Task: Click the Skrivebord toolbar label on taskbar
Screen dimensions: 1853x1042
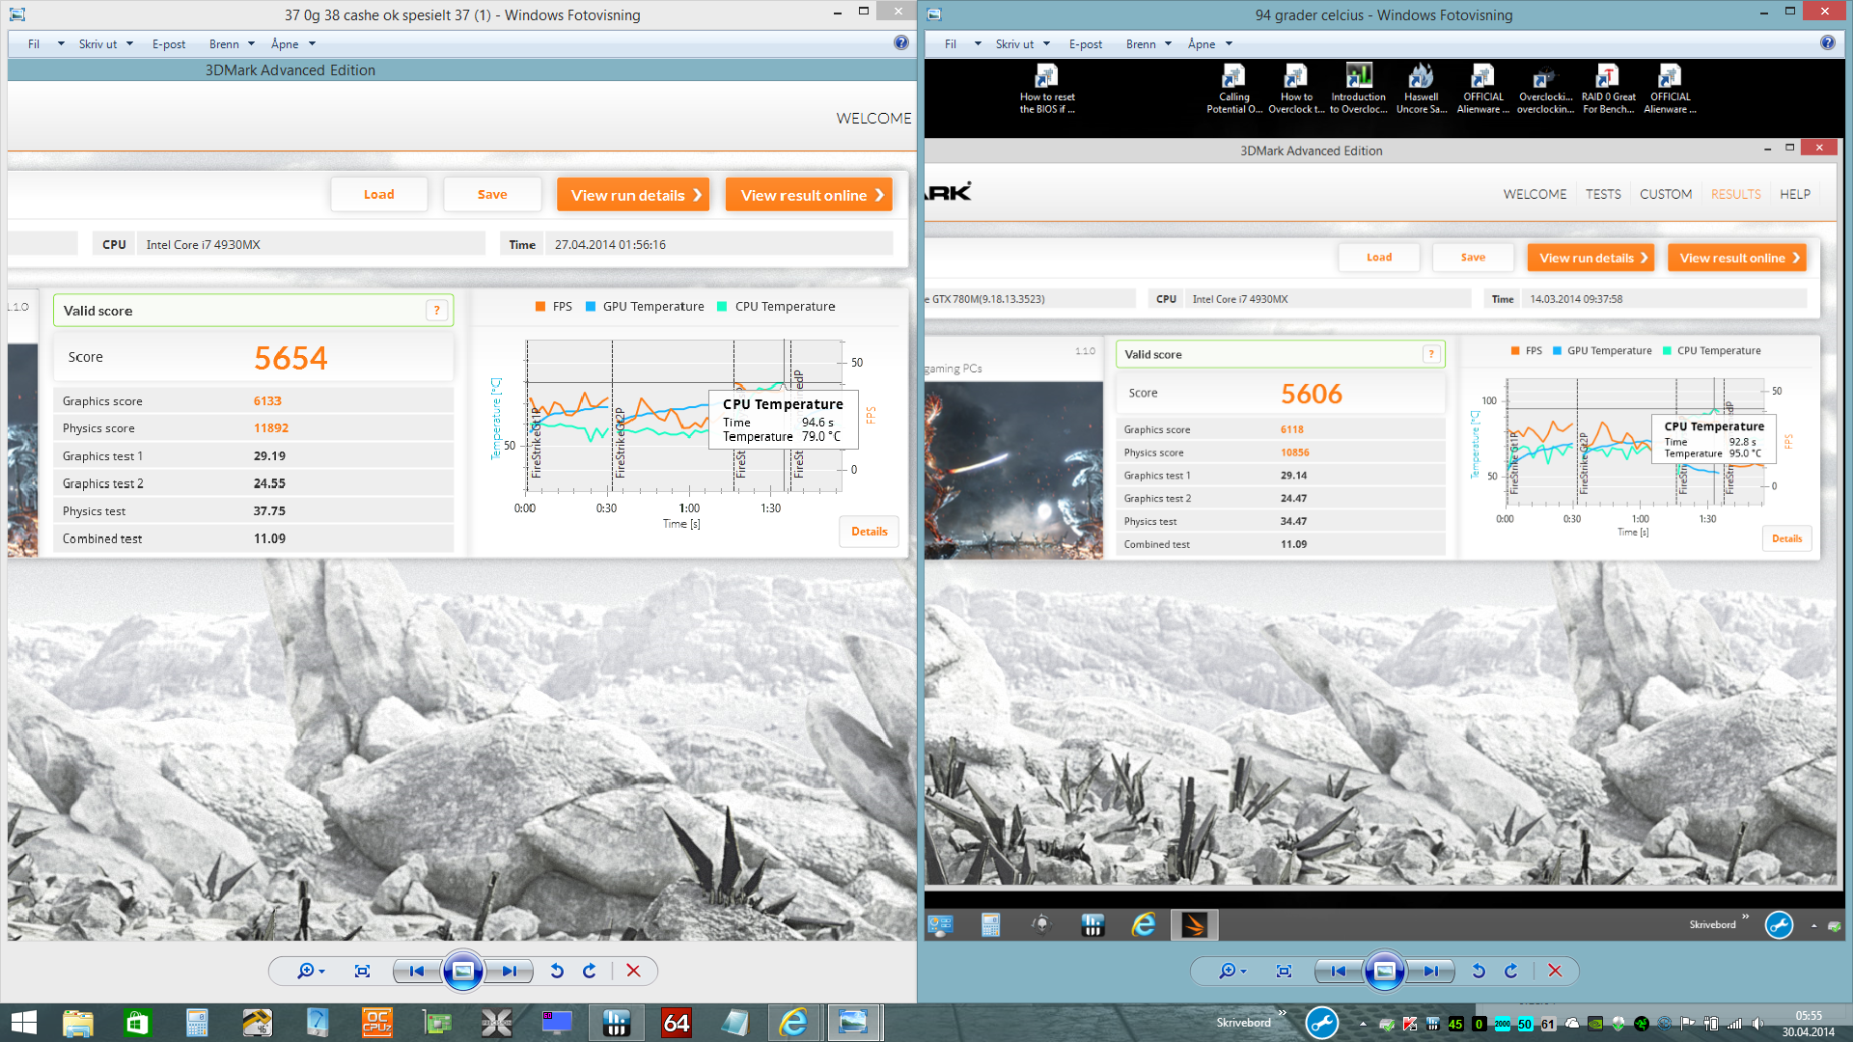Action: pyautogui.click(x=1243, y=1023)
